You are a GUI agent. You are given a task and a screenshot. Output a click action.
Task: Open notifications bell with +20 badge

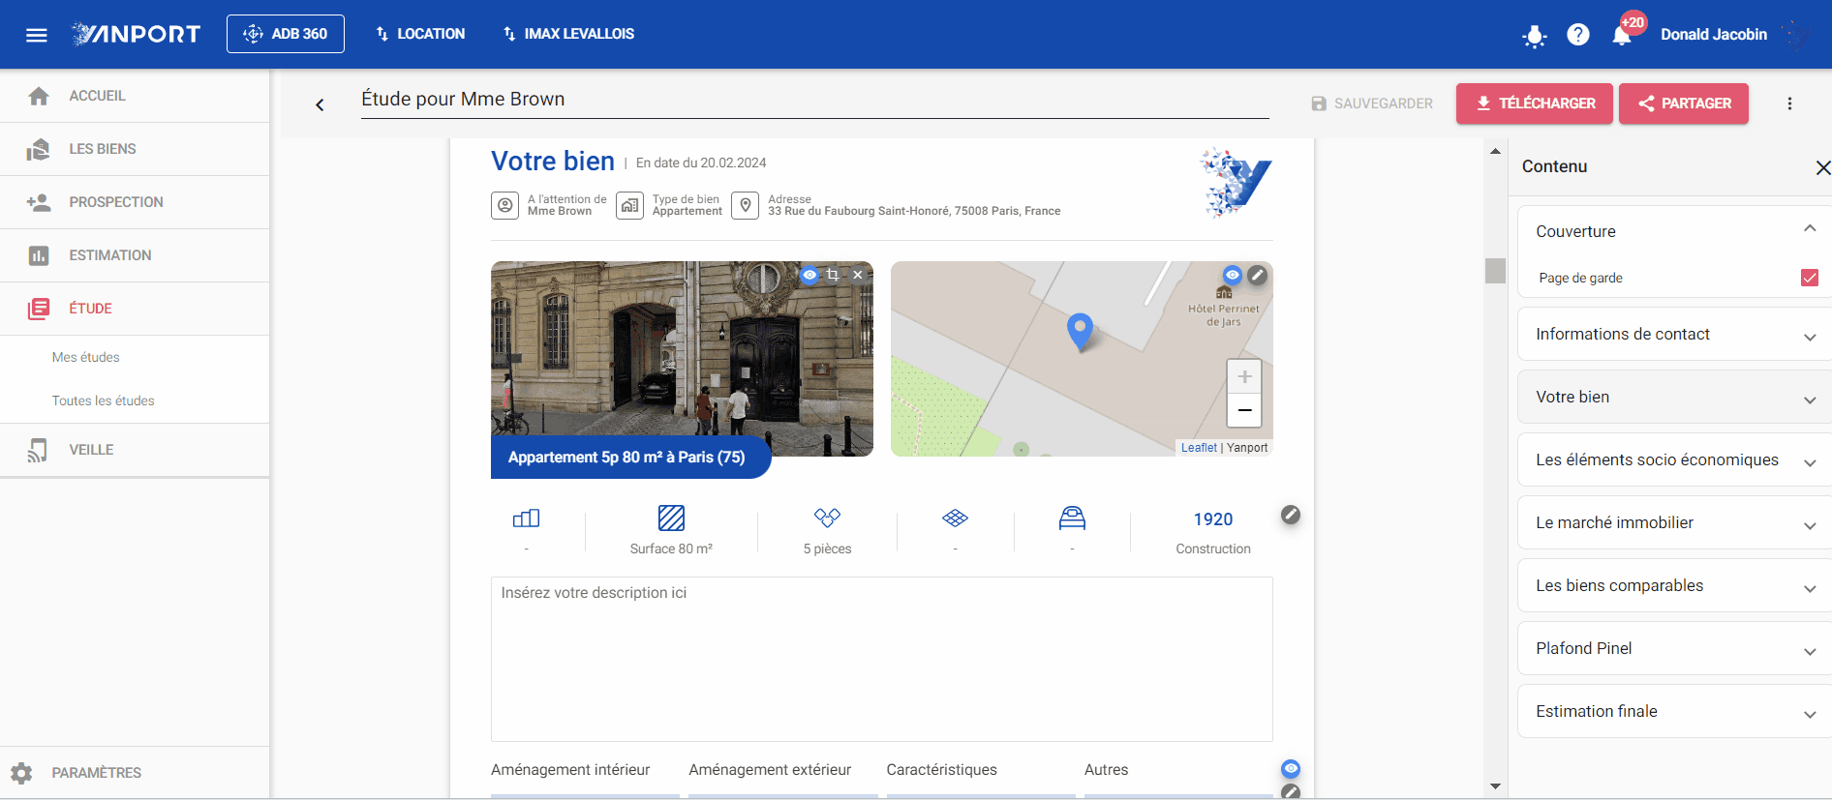click(x=1623, y=36)
